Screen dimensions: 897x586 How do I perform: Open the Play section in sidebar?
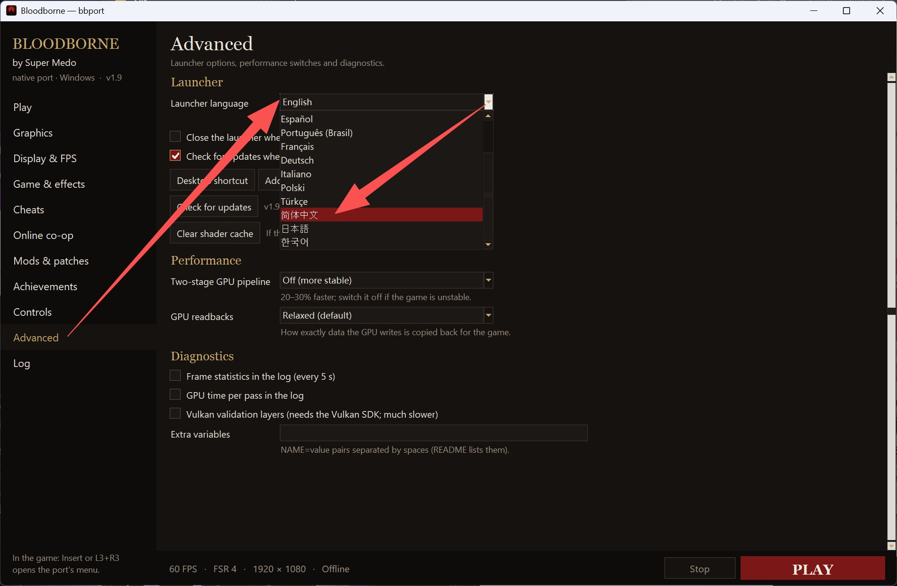coord(78,107)
